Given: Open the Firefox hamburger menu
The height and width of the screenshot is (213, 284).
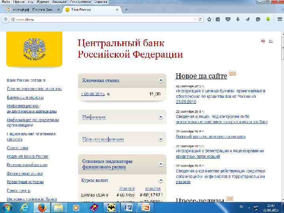Looking at the screenshot, I should coord(280,19).
